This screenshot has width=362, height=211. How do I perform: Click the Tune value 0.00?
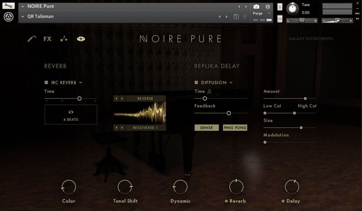(306, 13)
